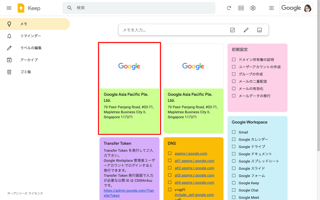Click the lightbulb icon beside メモ
This screenshot has width=320, height=200.
[x=9, y=24]
